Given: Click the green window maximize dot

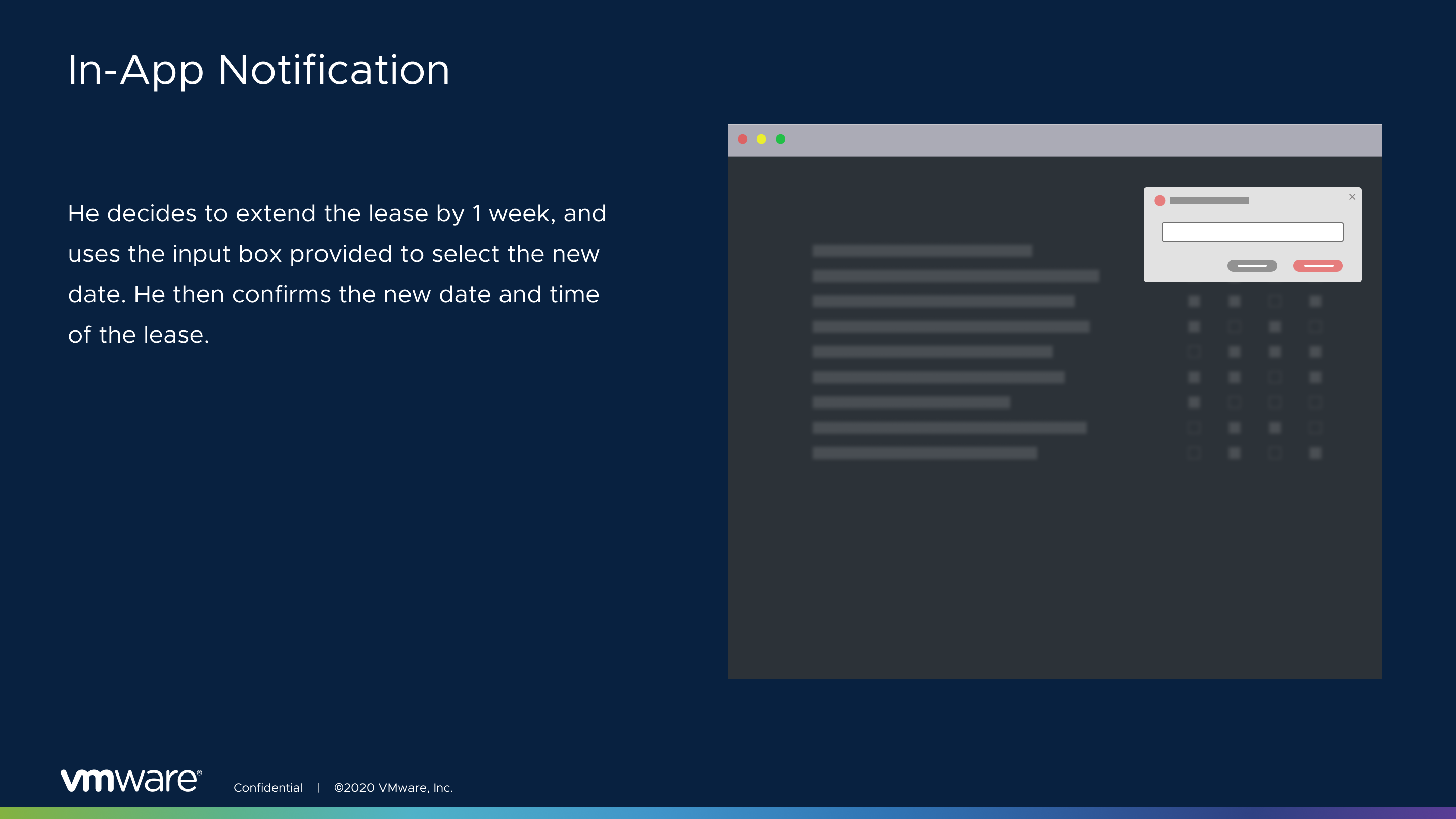Looking at the screenshot, I should coord(780,139).
